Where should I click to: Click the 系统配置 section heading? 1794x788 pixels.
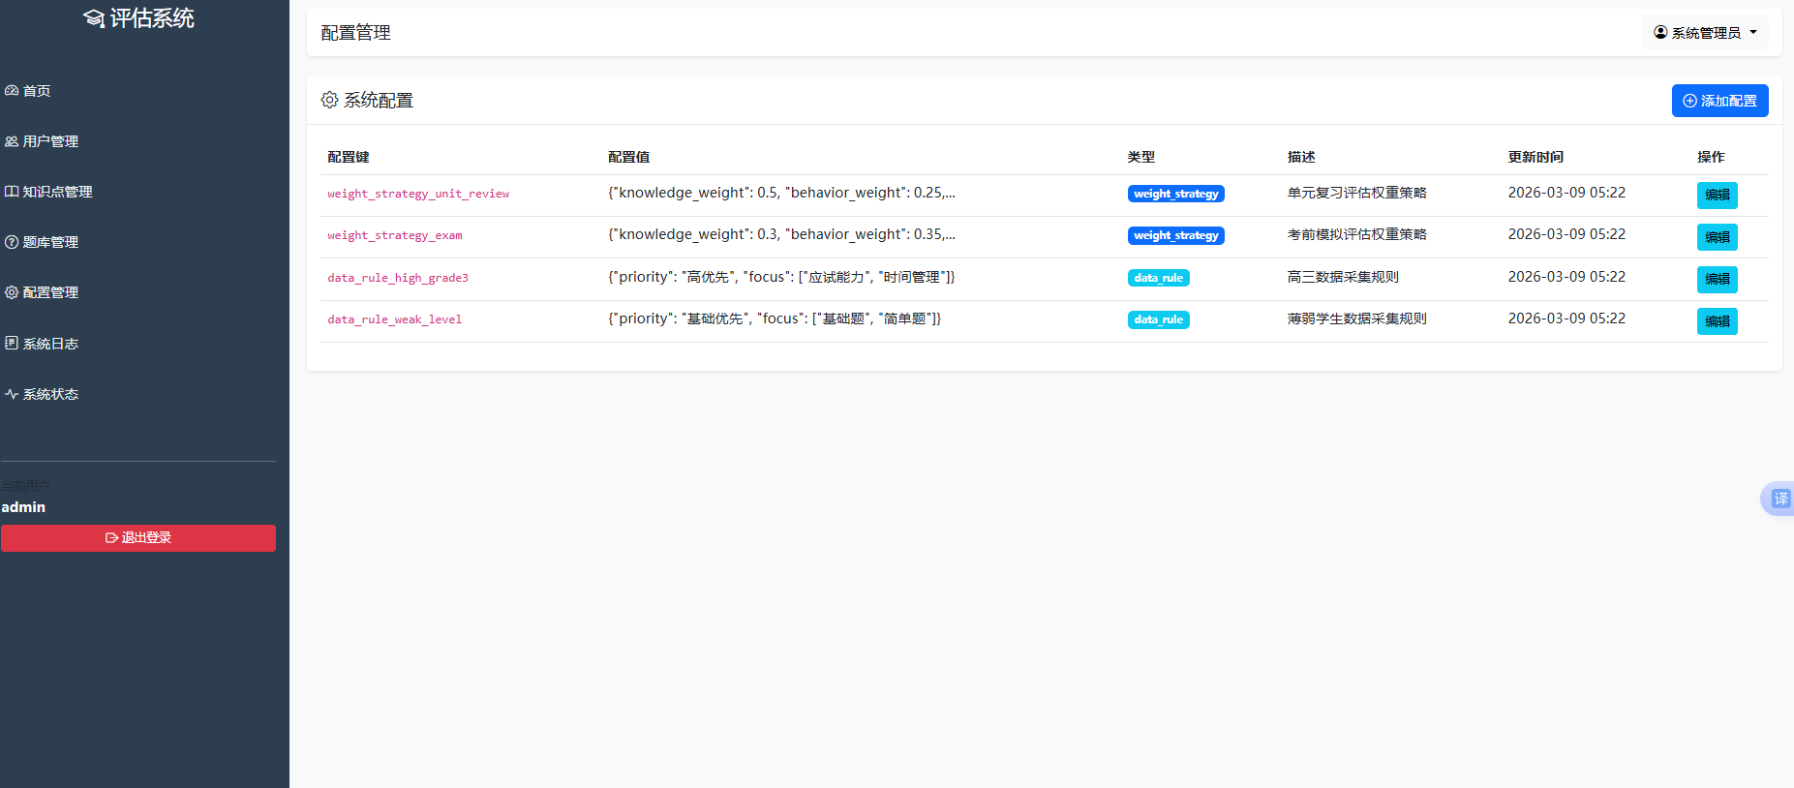click(379, 101)
